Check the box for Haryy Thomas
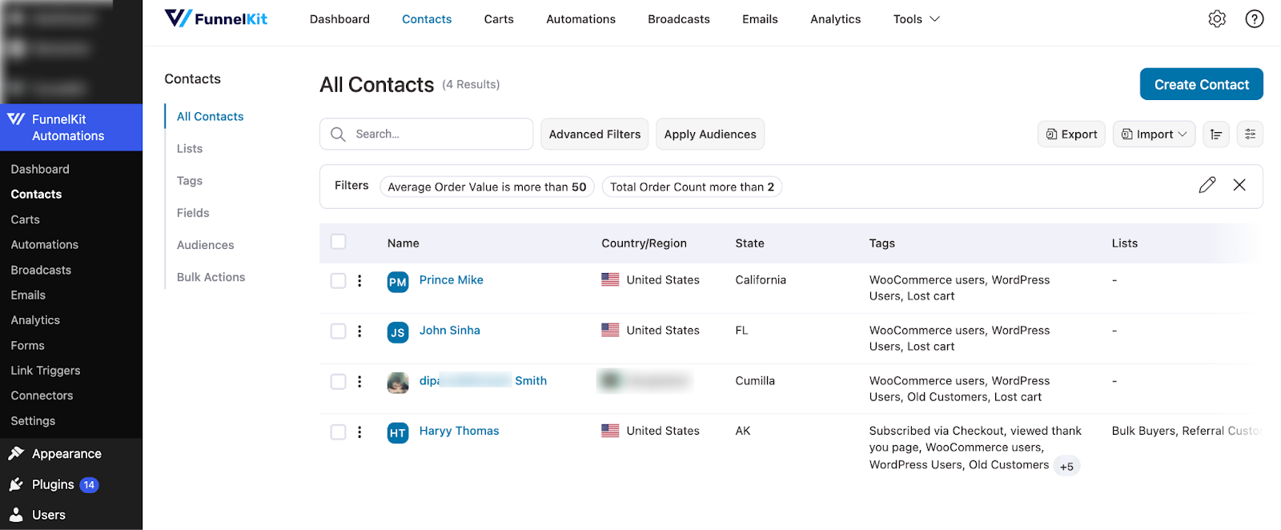 click(x=339, y=432)
